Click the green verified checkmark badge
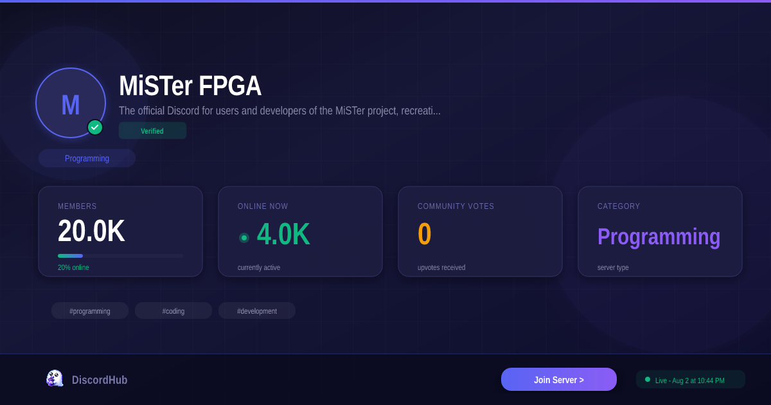 point(95,127)
